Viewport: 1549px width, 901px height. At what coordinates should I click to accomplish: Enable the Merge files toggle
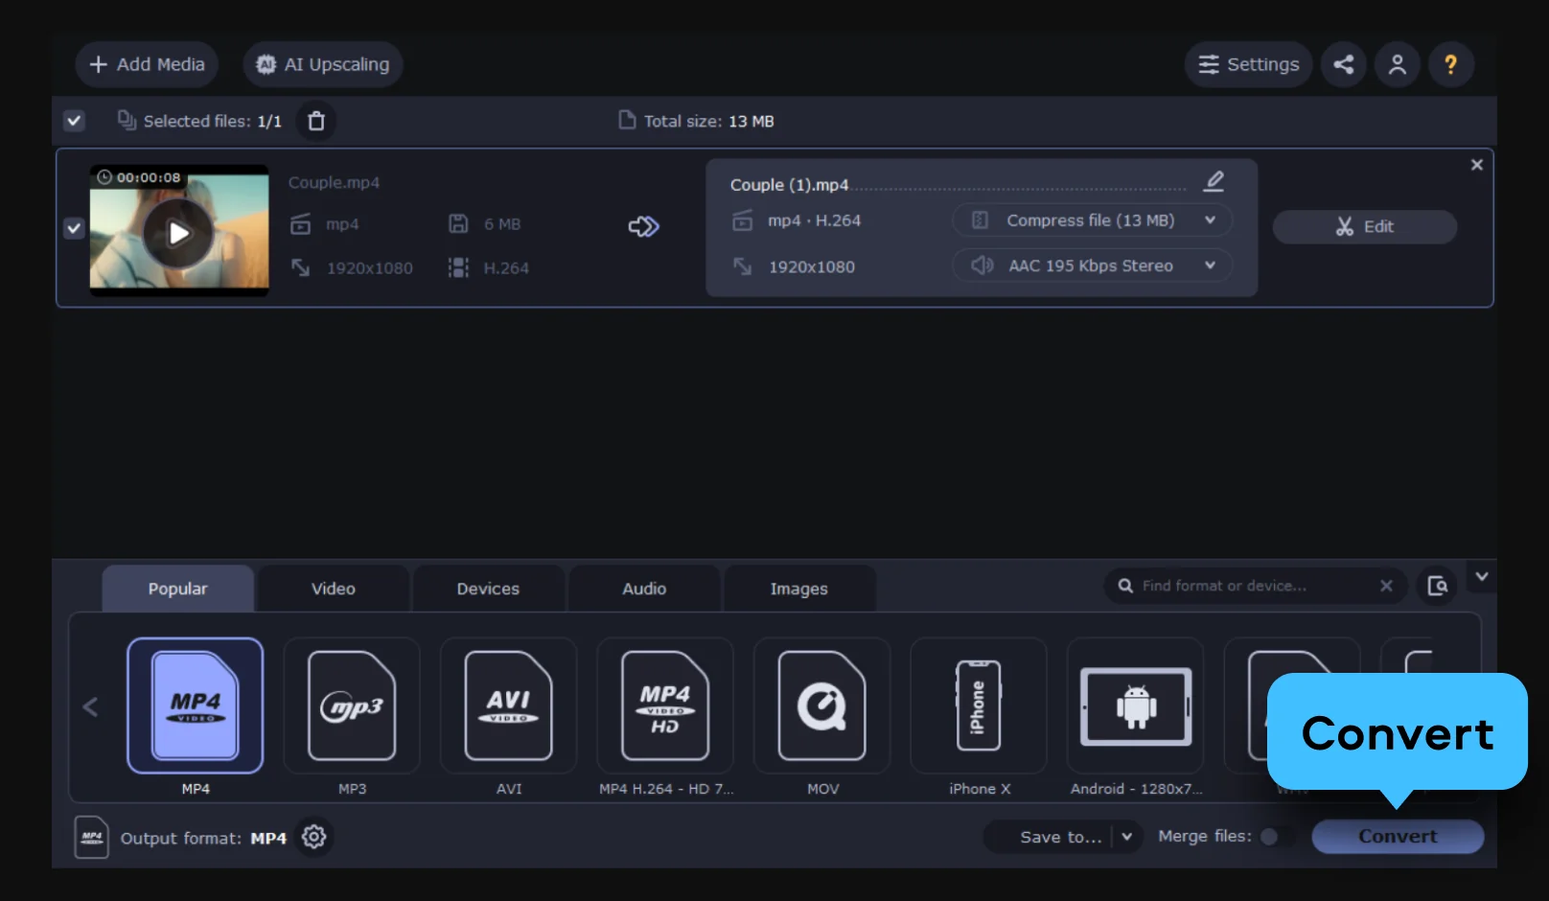pos(1275,837)
